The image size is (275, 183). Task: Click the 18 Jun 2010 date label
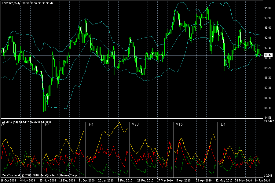[x=262, y=180]
